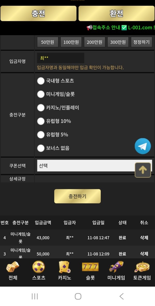
Task: Add 50만원 with the quick amount button
Action: coord(48,42)
